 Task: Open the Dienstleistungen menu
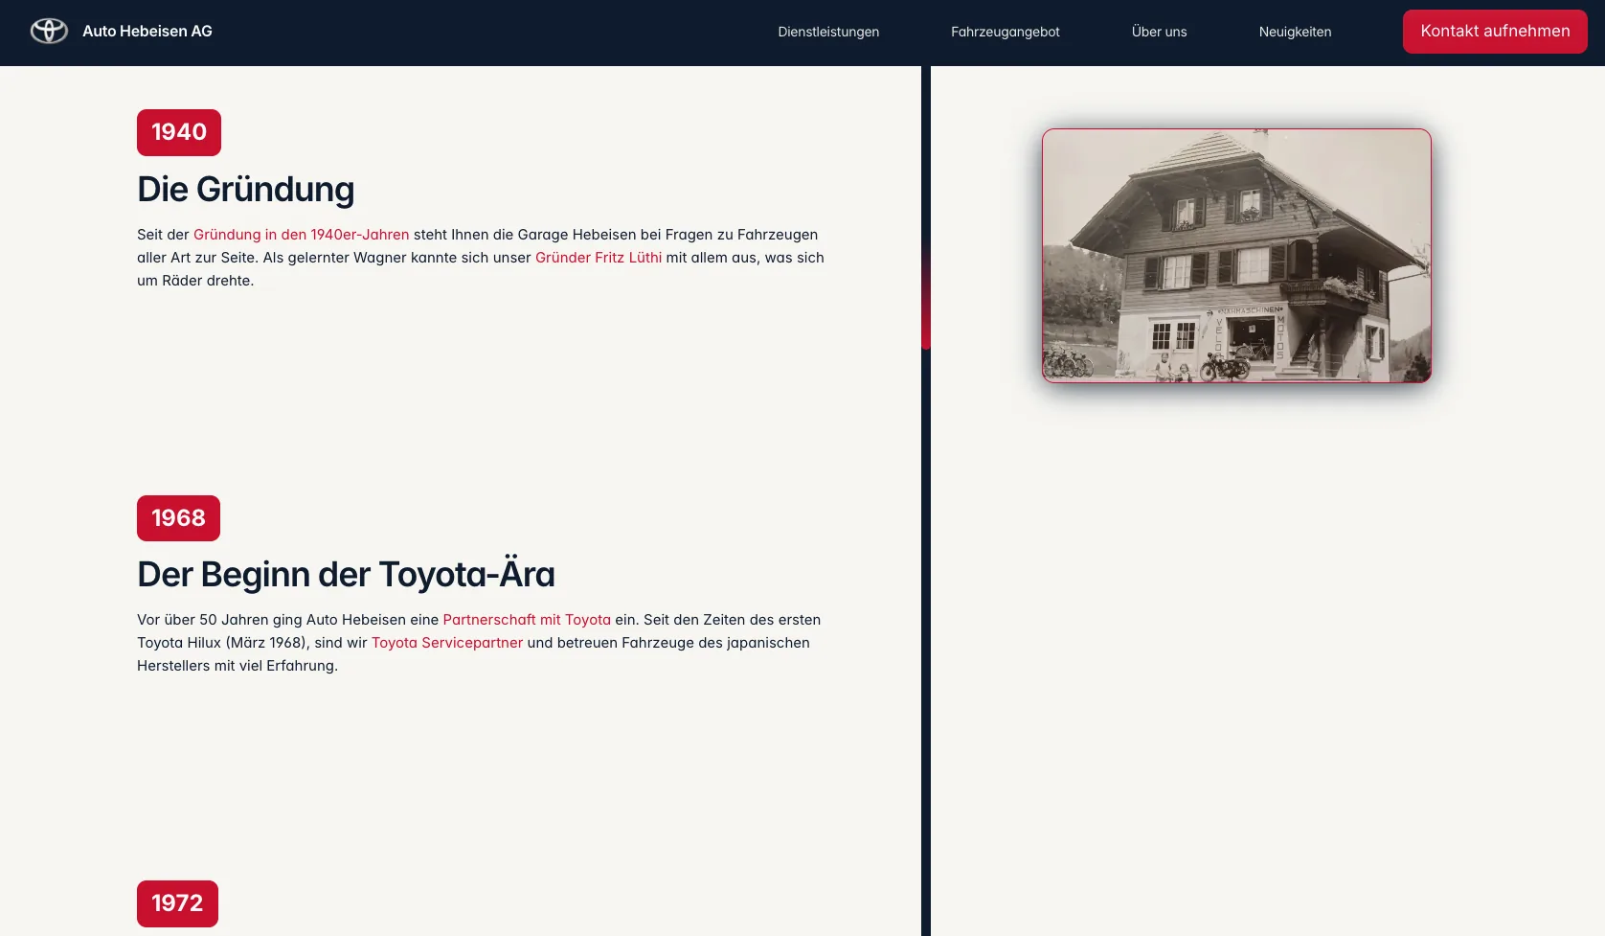pos(828,32)
